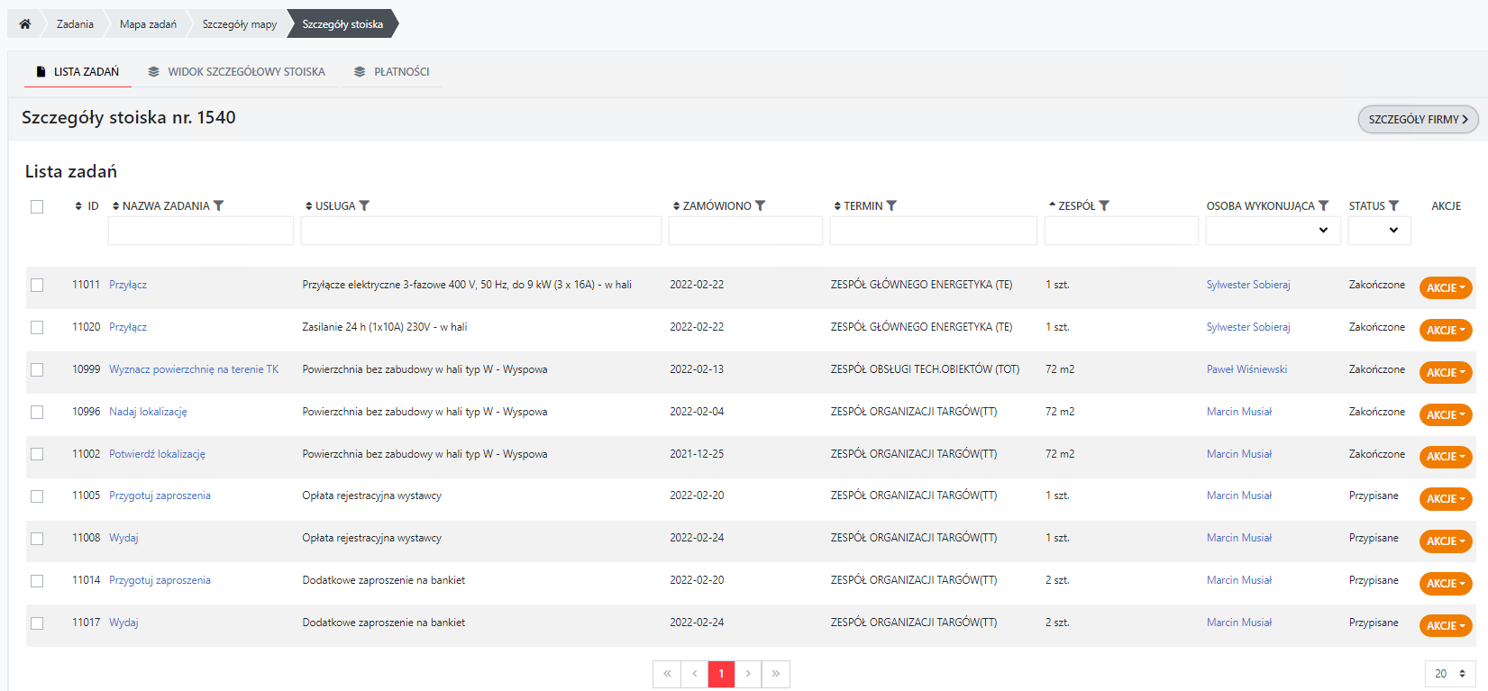1488x691 pixels.
Task: Check the row for task 10996
Action: (x=37, y=412)
